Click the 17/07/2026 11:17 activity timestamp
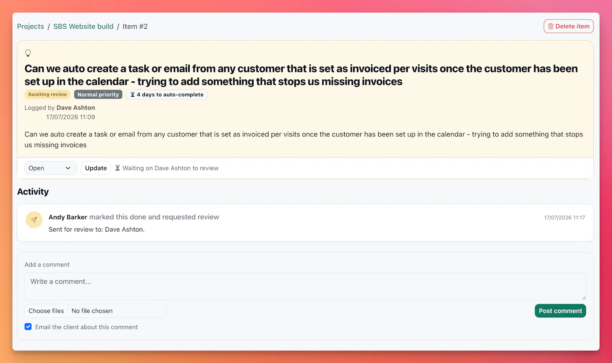 [565, 217]
